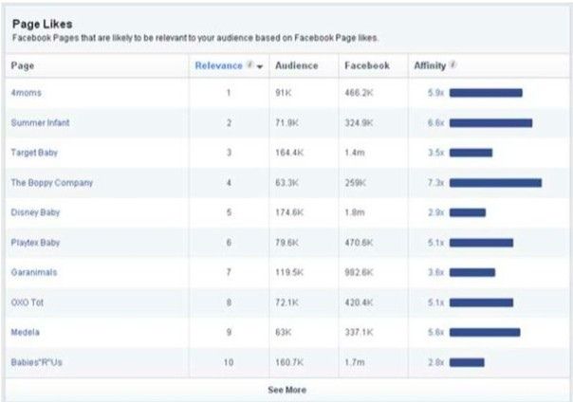573x402 pixels.
Task: Click the Audience column header
Action: point(296,65)
